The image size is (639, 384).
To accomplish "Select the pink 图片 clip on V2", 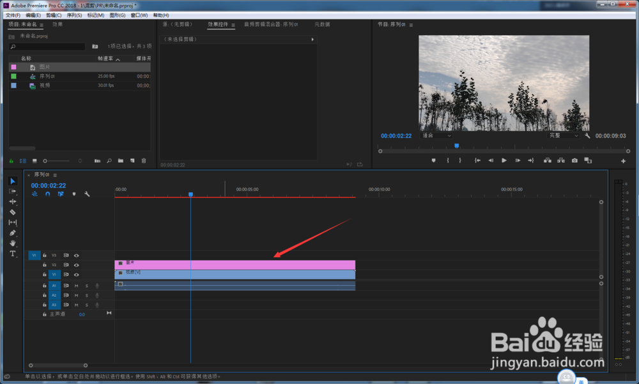I will click(235, 265).
